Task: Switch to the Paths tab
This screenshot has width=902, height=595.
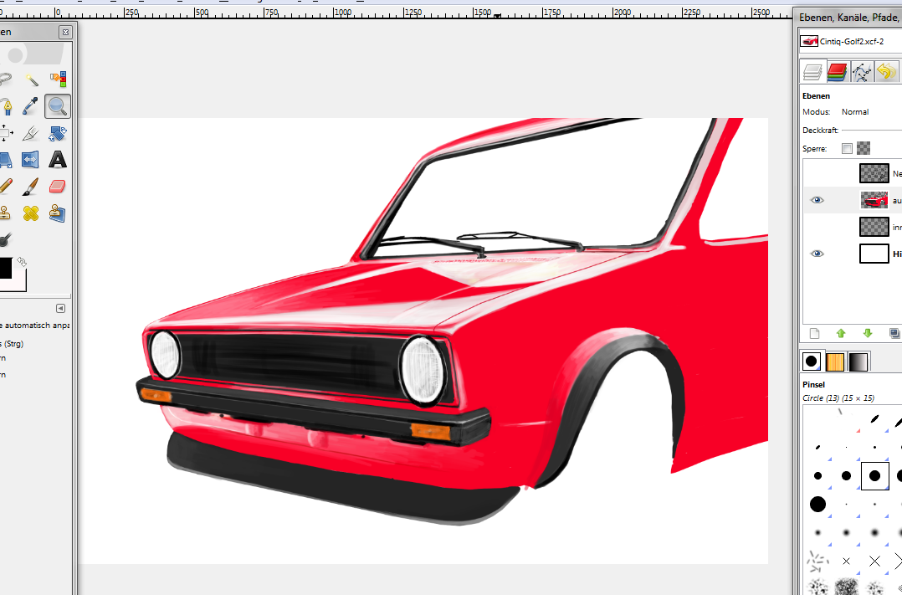Action: click(x=862, y=72)
